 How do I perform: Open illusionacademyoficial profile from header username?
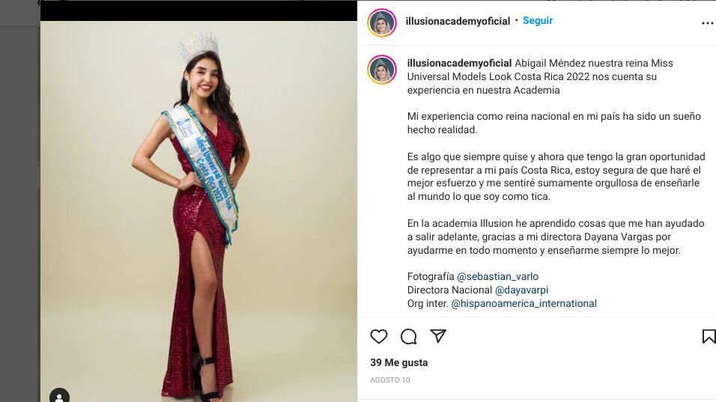click(458, 22)
